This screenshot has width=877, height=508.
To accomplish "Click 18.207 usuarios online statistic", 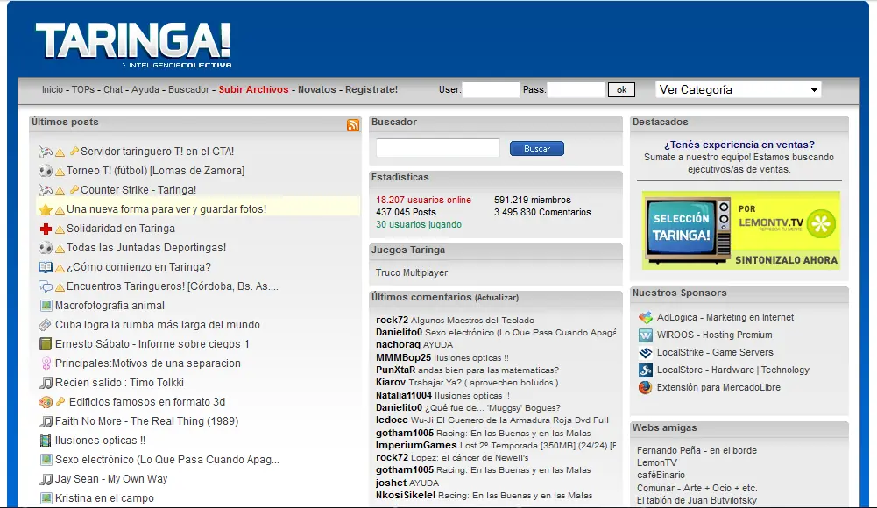I will pos(423,200).
